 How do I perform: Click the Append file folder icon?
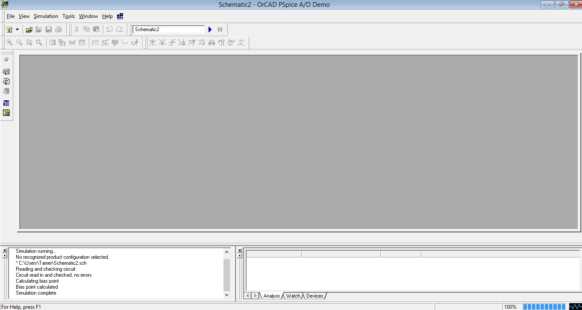[x=39, y=29]
